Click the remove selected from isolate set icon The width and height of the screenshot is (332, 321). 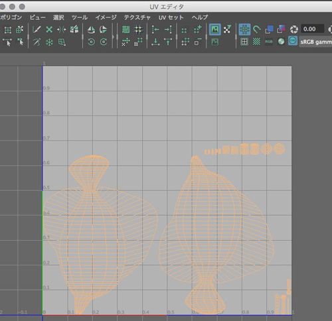(x=198, y=42)
